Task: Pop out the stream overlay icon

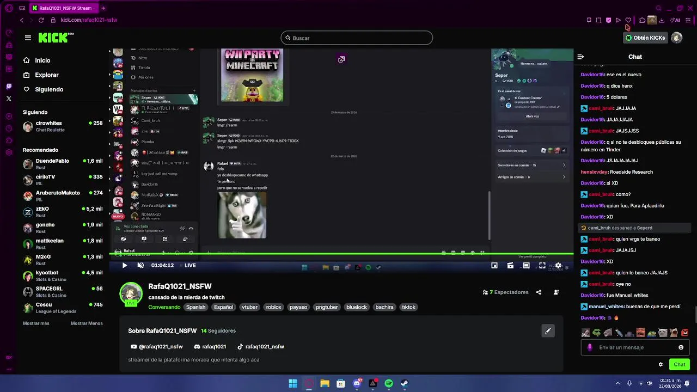Action: 341,59
